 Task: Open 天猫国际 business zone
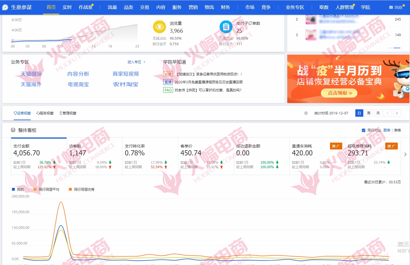[x=31, y=74]
